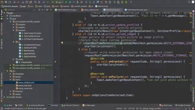Click the Synchronize toolbar icon
195x110 pixels.
(x=10, y=2)
